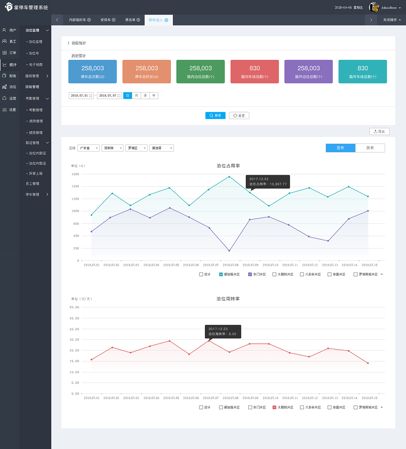Image resolution: width=406 pixels, height=449 pixels.
Task: Open the 运营 operations icon
Action: pos(4,98)
